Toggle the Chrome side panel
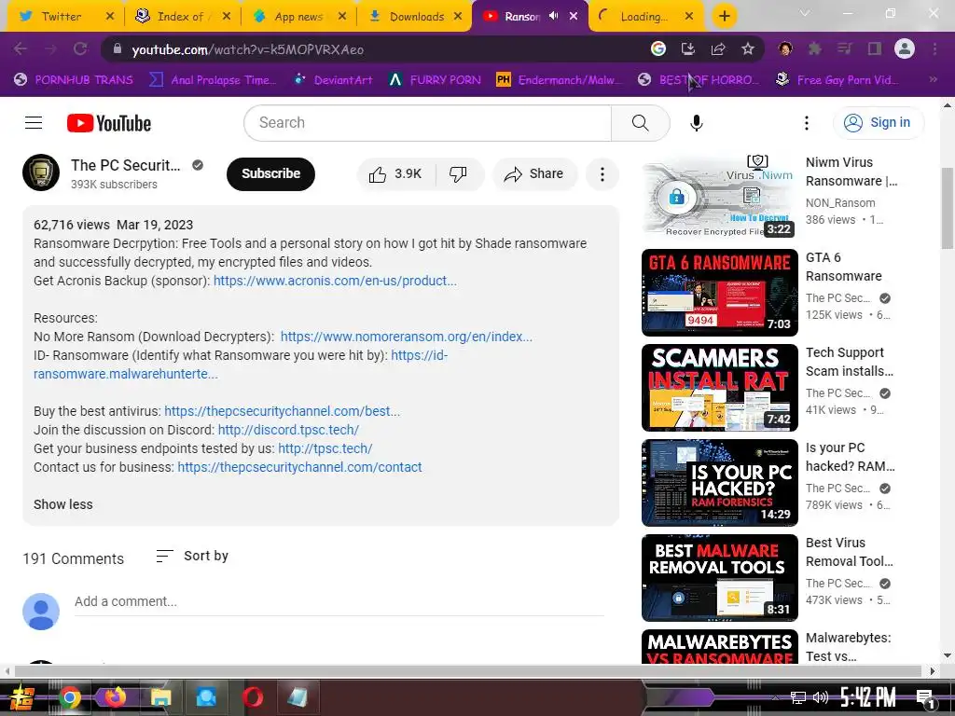 coord(874,48)
